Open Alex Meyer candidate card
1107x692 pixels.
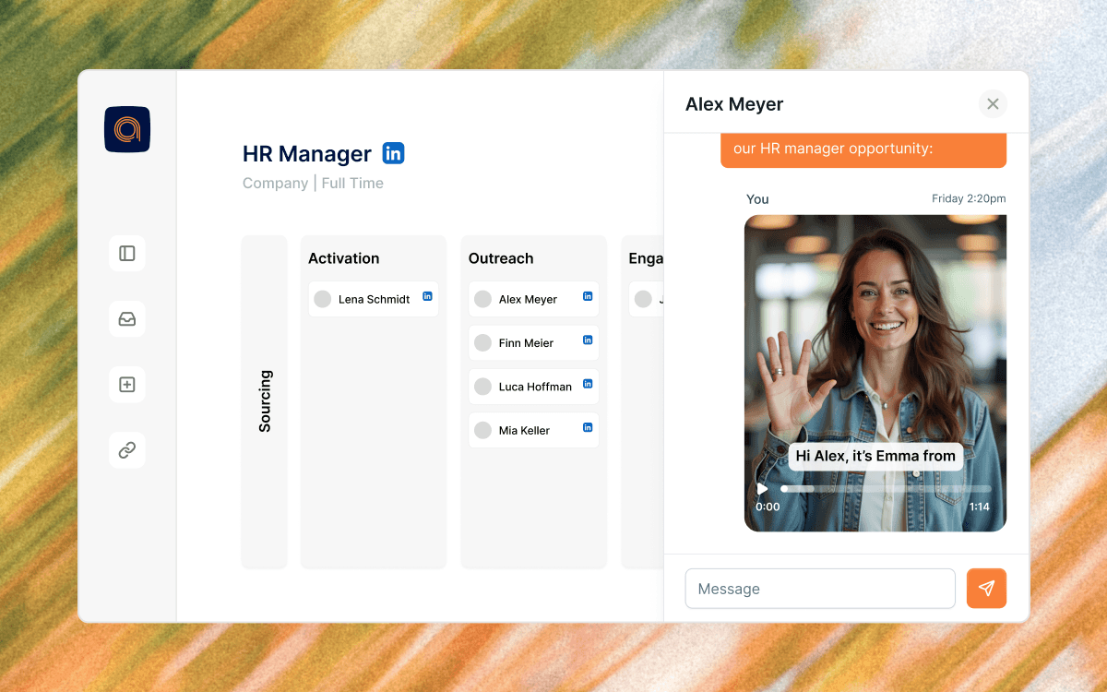coord(529,299)
